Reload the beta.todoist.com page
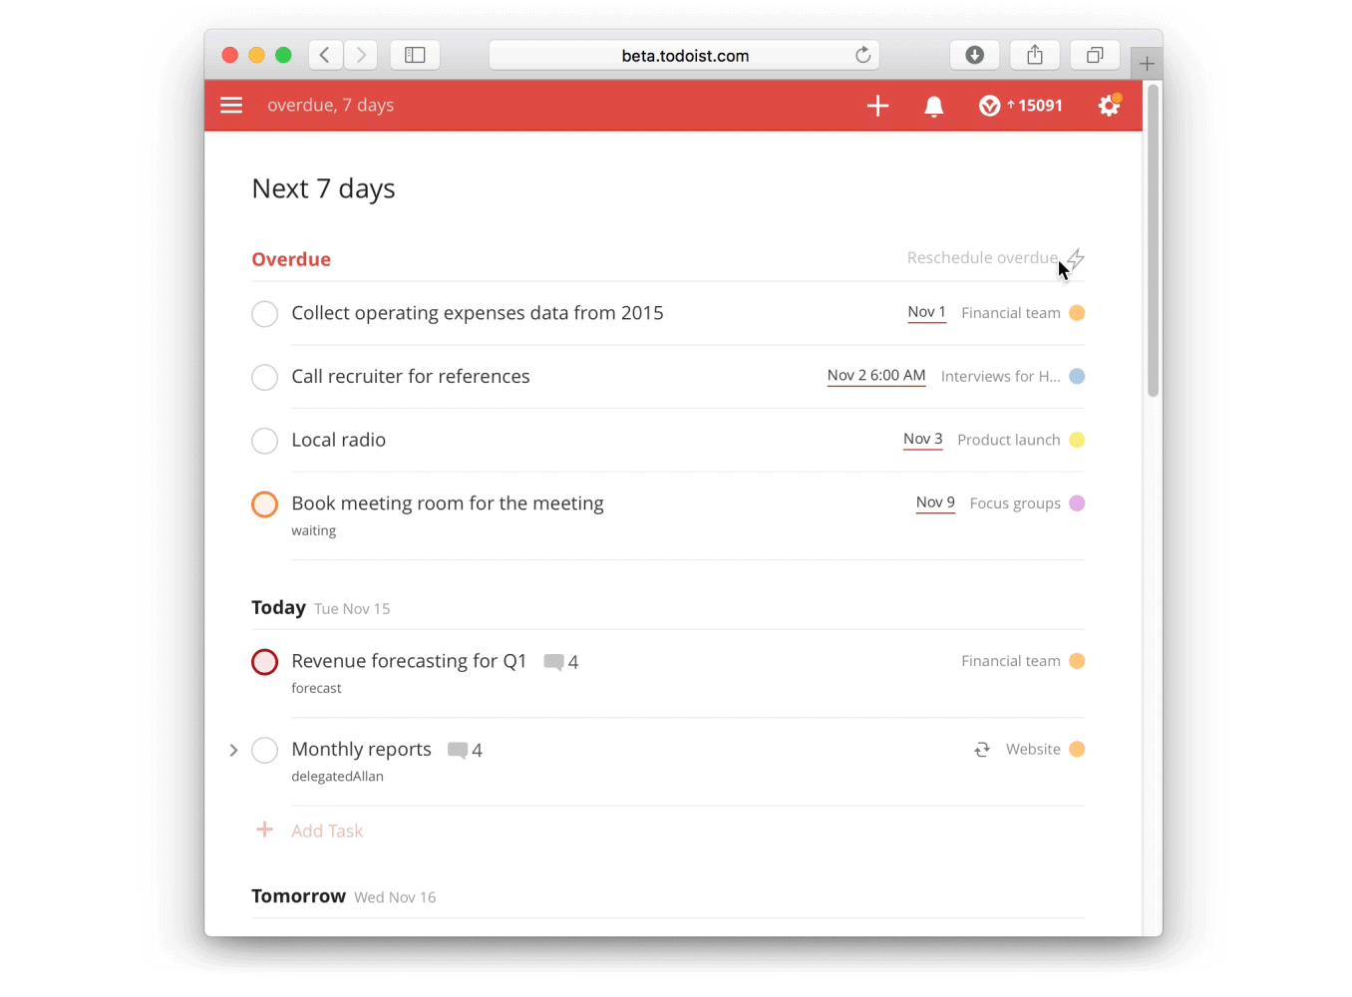Viewport: 1352px width, 997px height. coord(862,55)
